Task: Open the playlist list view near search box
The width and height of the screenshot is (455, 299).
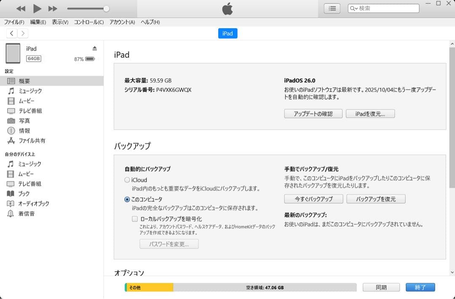Action: tap(332, 8)
